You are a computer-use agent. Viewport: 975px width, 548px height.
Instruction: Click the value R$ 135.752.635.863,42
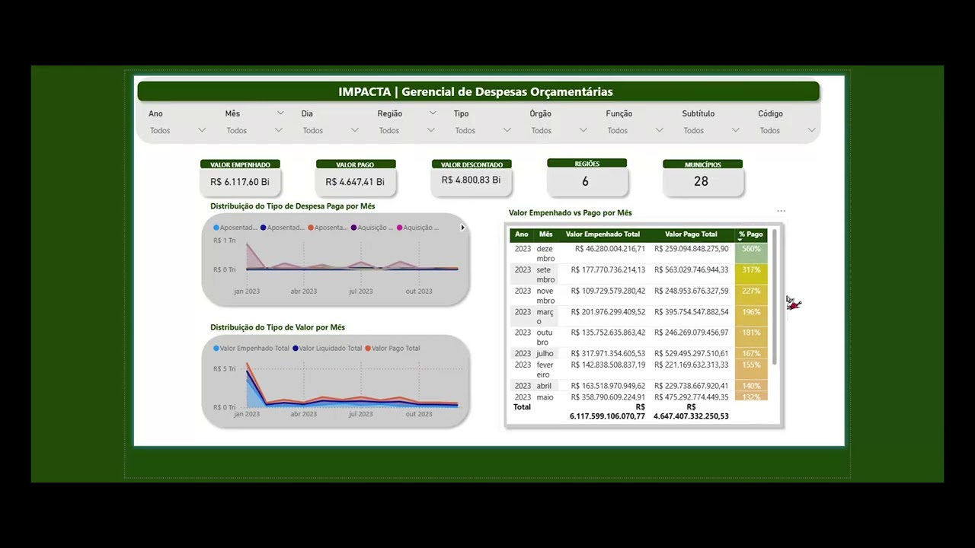(608, 333)
